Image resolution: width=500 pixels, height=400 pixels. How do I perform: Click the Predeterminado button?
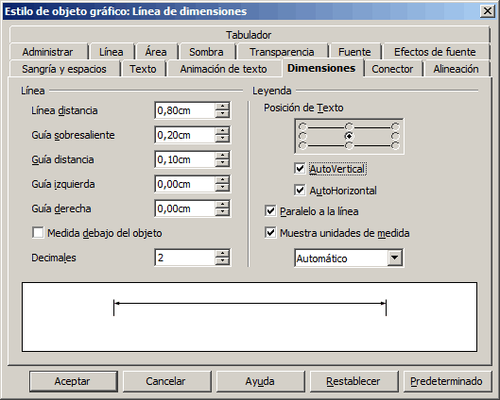coord(447,381)
